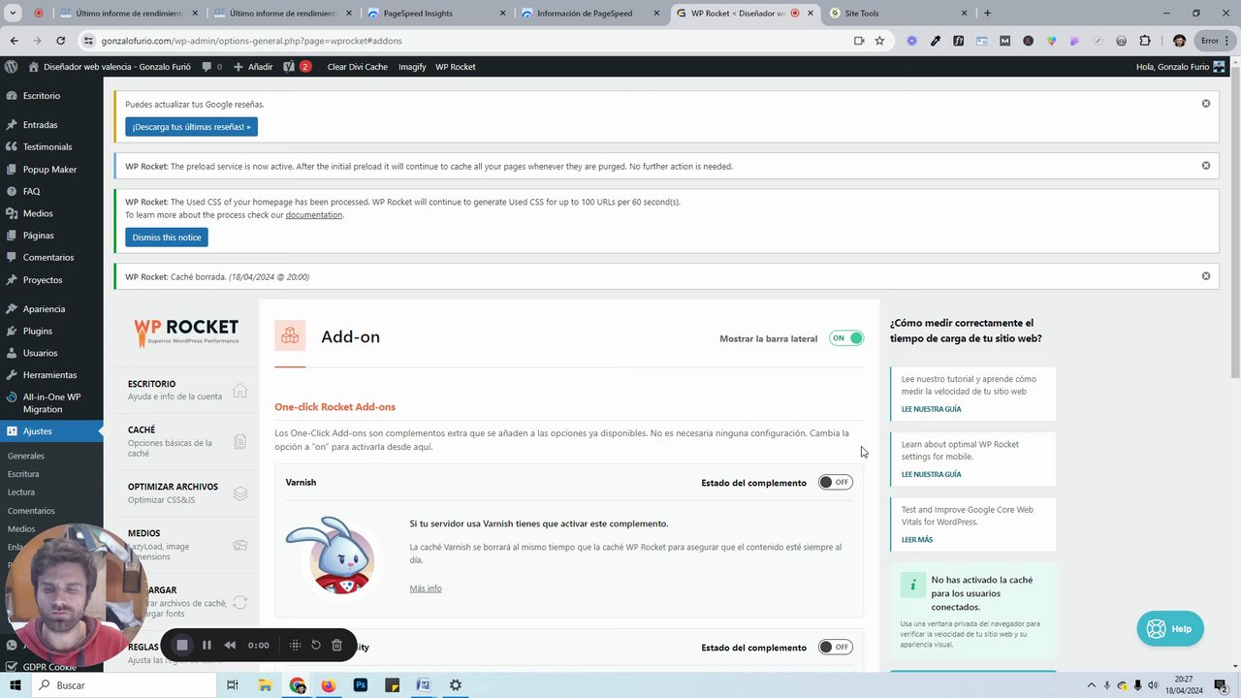Click the Buscar taskbar search box
The image size is (1241, 698).
coord(124,685)
